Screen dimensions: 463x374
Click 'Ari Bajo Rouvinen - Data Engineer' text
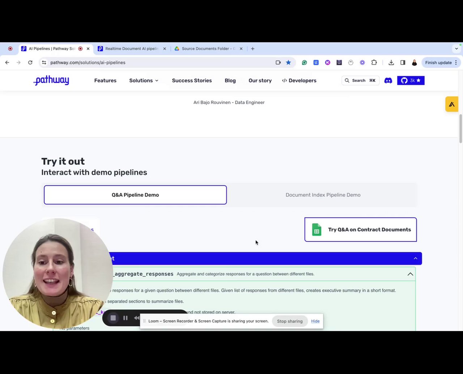[229, 103]
